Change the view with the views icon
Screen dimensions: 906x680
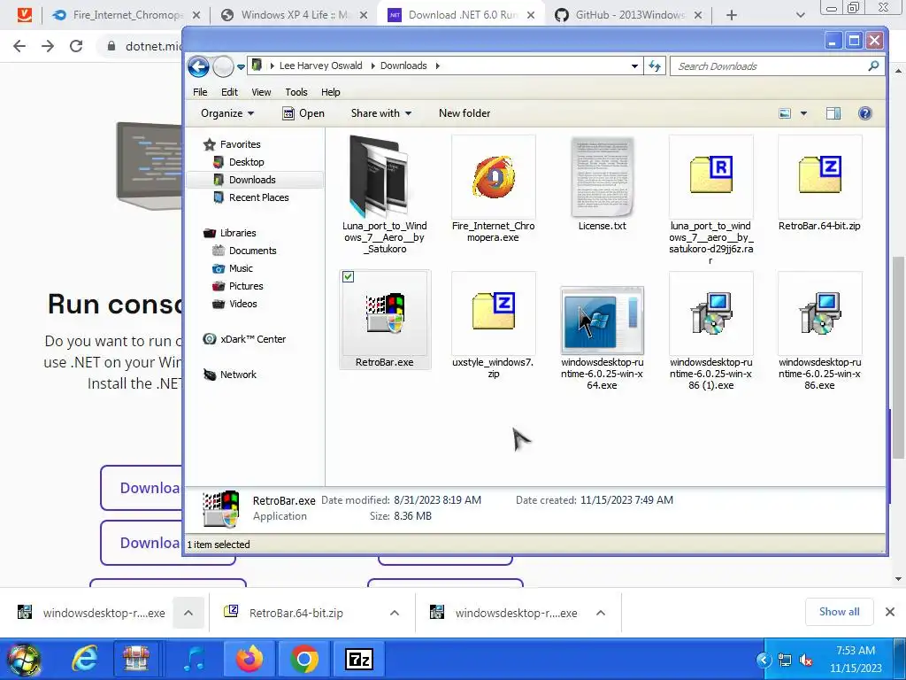click(785, 113)
